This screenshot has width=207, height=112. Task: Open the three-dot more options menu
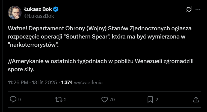pos(198,10)
